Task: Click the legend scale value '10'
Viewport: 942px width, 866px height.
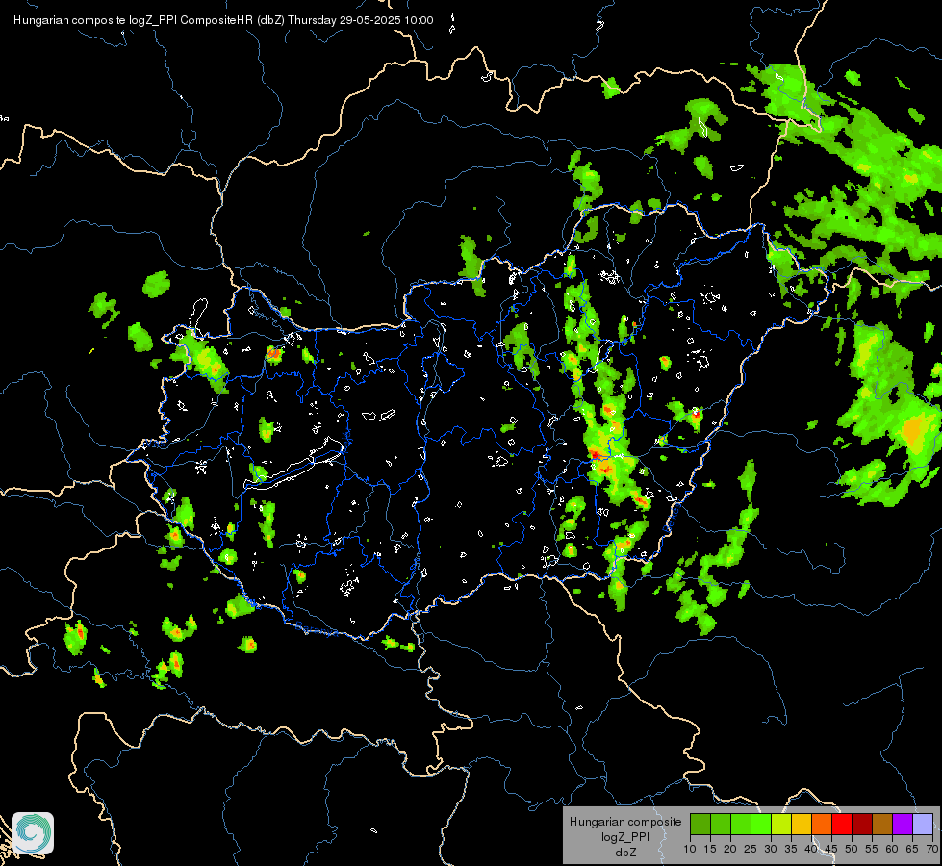Action: click(690, 850)
